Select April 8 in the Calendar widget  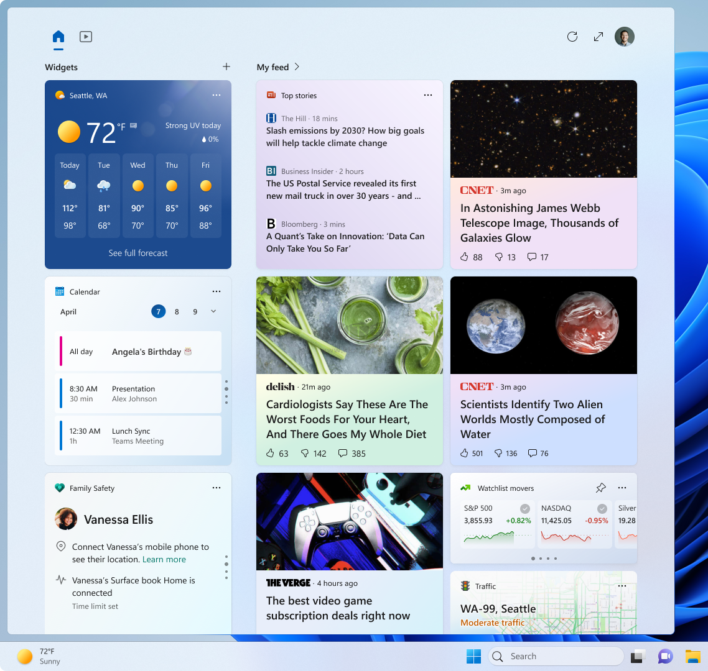pos(177,311)
